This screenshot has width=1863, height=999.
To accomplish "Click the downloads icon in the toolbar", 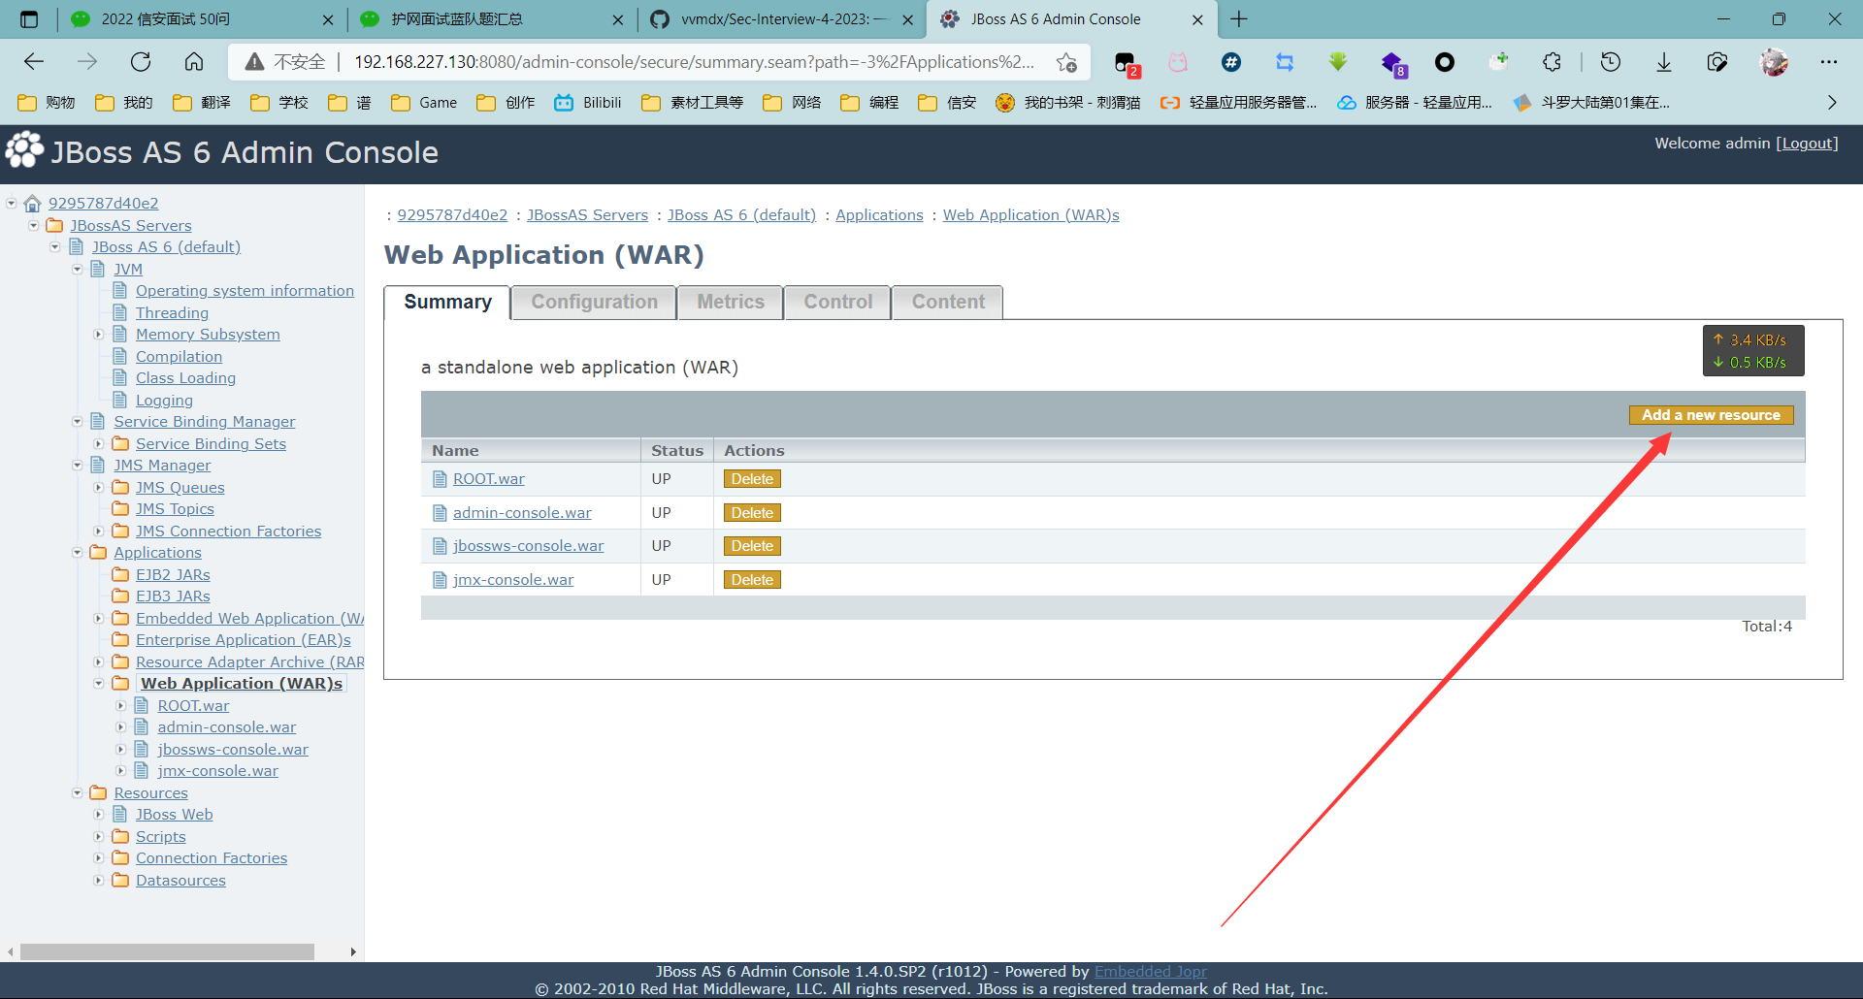I will tap(1664, 61).
